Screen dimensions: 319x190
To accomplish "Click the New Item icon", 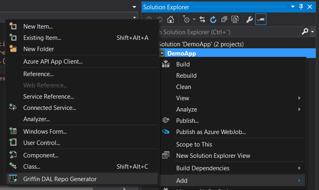I will (x=13, y=26).
